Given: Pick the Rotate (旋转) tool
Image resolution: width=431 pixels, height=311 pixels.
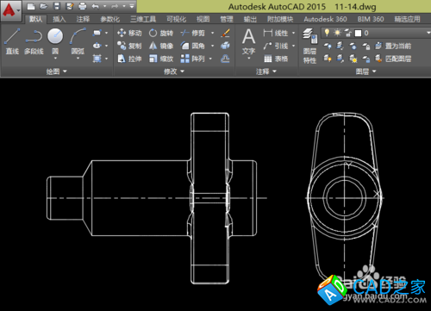Looking at the screenshot, I should click(161, 33).
